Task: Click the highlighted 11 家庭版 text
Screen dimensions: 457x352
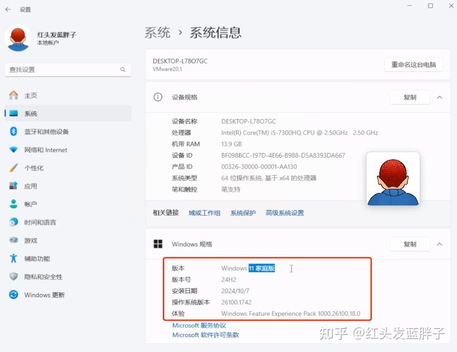Action: 262,268
